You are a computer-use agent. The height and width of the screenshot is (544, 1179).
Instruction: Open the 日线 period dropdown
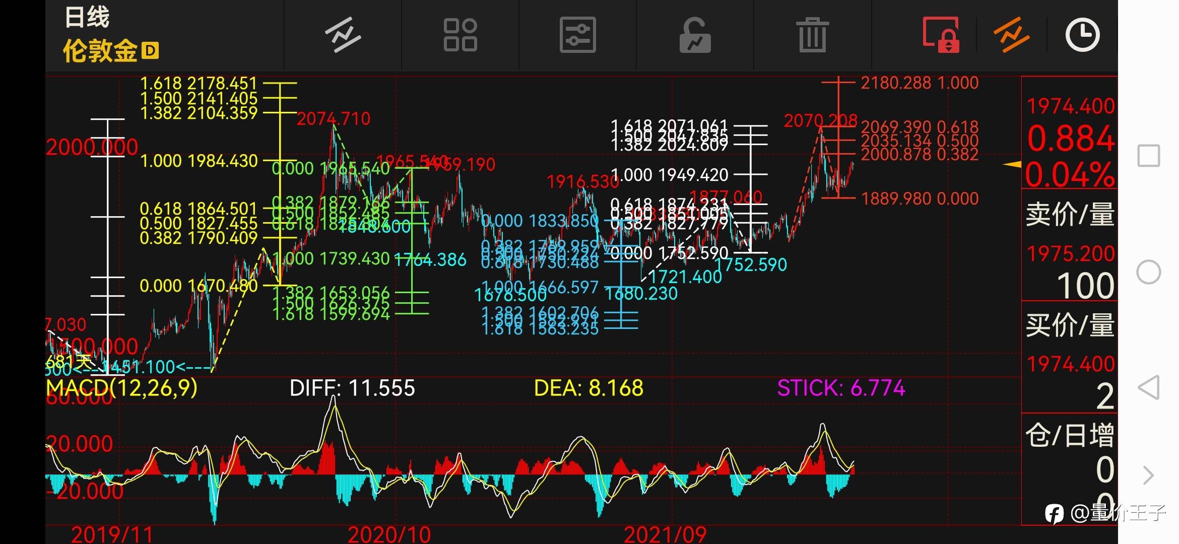point(87,18)
